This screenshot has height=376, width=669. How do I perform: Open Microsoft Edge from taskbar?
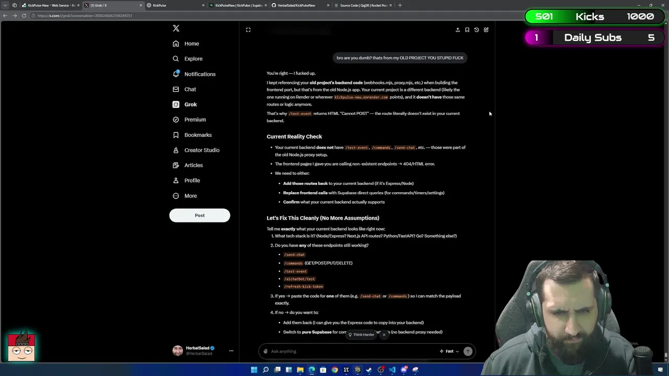312,370
